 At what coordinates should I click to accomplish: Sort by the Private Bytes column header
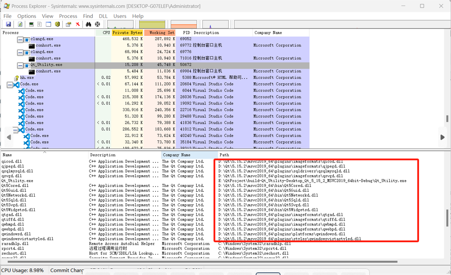pos(127,33)
